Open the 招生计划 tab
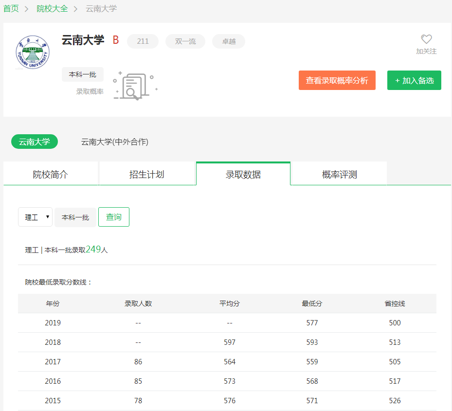The width and height of the screenshot is (452, 411). [x=146, y=175]
